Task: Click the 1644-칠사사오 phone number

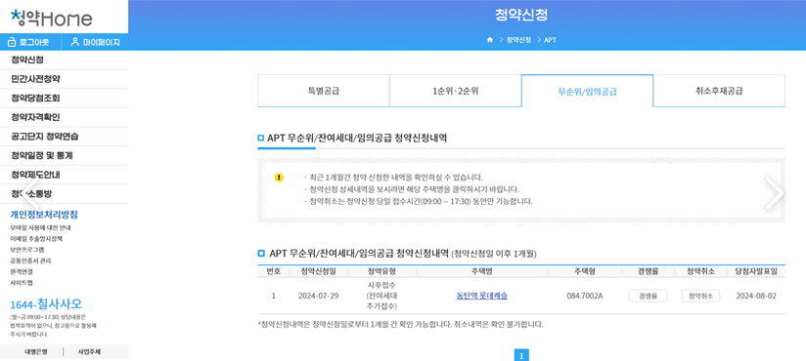Action: (x=46, y=303)
